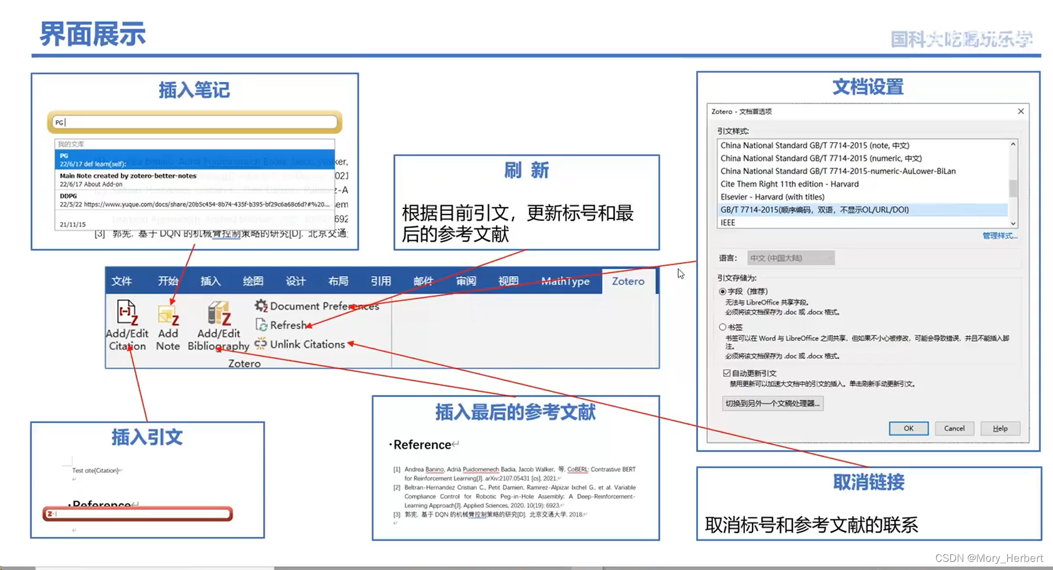Click 切换到另外一个文稿处理器 button

point(773,404)
